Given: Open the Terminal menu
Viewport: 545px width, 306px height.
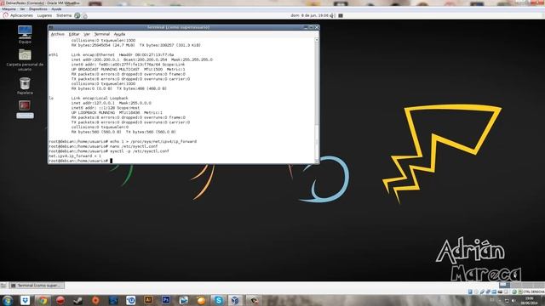Looking at the screenshot, I should tap(102, 34).
